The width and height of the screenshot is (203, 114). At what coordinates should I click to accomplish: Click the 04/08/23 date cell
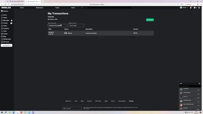point(51,33)
